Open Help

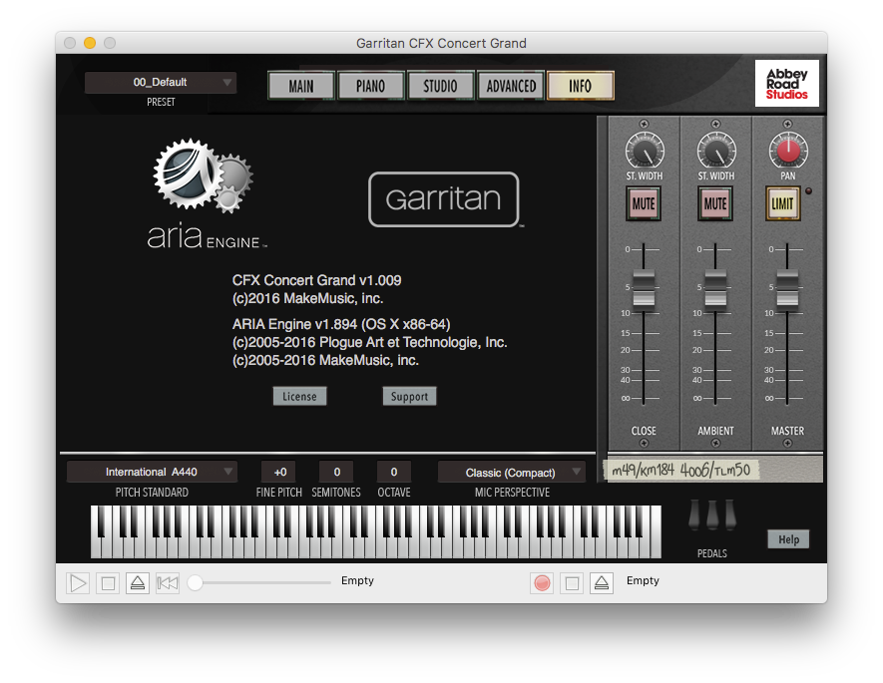click(x=788, y=539)
